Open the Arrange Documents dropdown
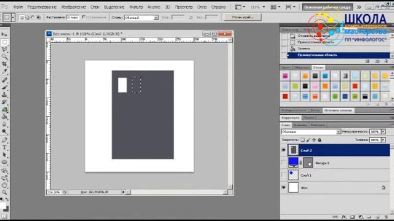This screenshot has height=221, width=394. (276, 7)
